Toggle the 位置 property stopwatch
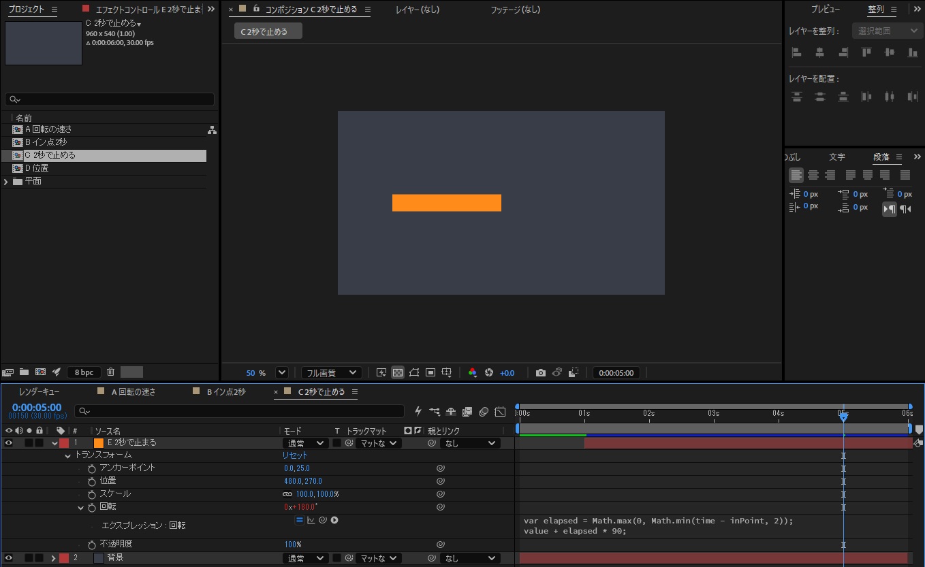The width and height of the screenshot is (925, 567). (92, 481)
